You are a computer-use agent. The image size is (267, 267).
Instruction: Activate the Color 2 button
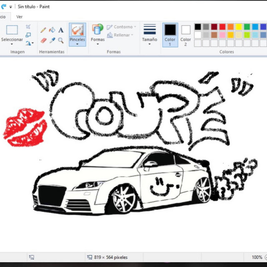pos(186,34)
